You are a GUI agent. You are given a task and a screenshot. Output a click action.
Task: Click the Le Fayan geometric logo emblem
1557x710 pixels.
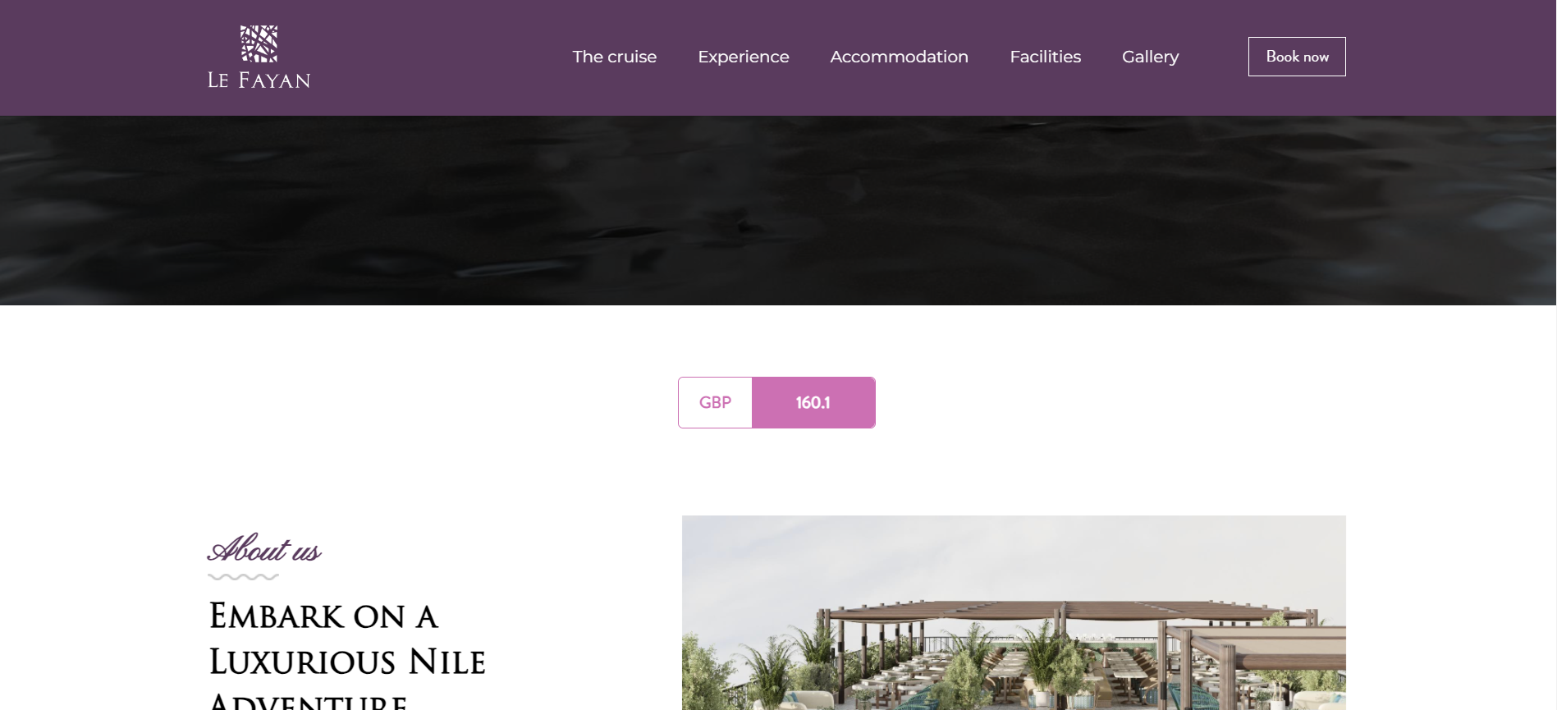point(259,44)
